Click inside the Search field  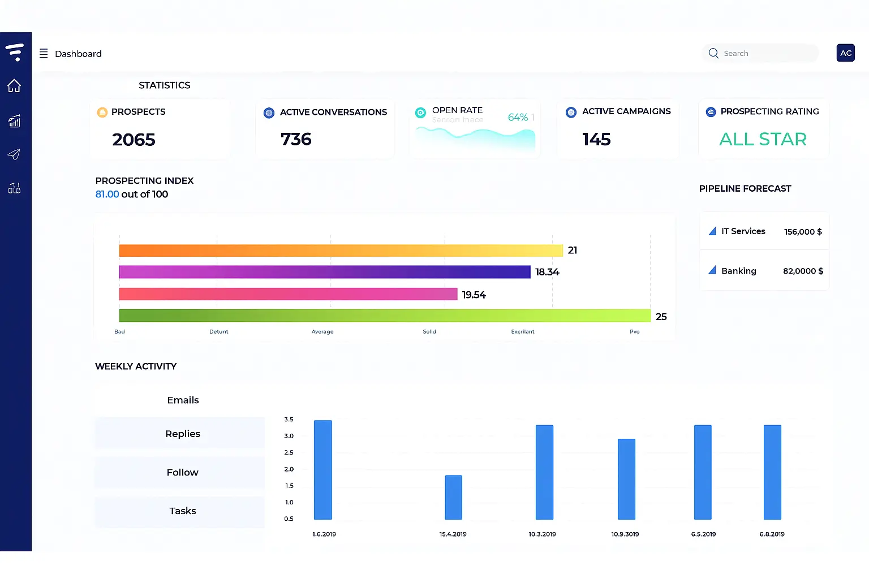pos(760,53)
